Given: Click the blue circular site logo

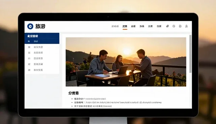Looking at the screenshot, I should click(30, 26).
